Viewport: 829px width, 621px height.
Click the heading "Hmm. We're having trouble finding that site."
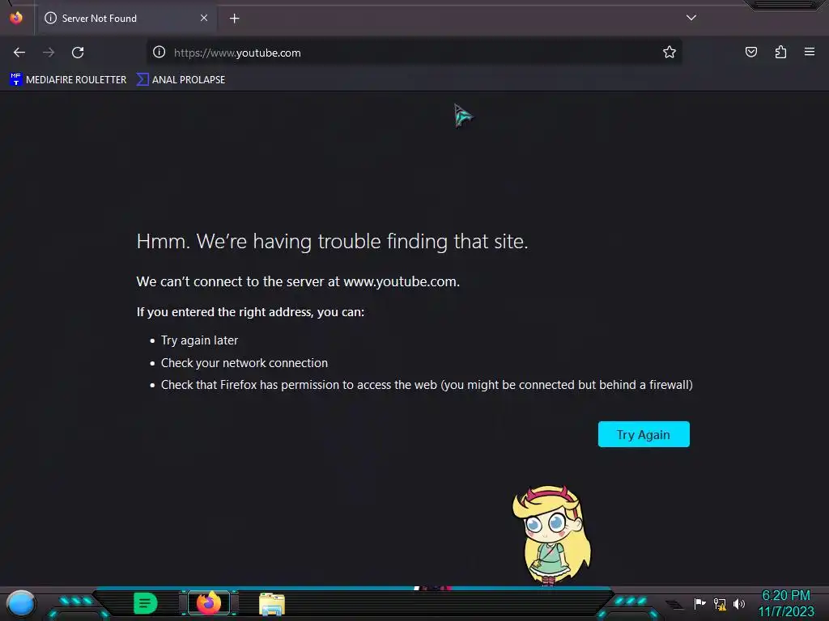pos(332,241)
